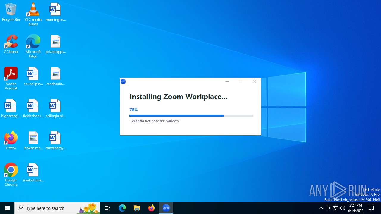The width and height of the screenshot is (381, 214).
Task: Focus the taskbar search box
Action: point(57,208)
